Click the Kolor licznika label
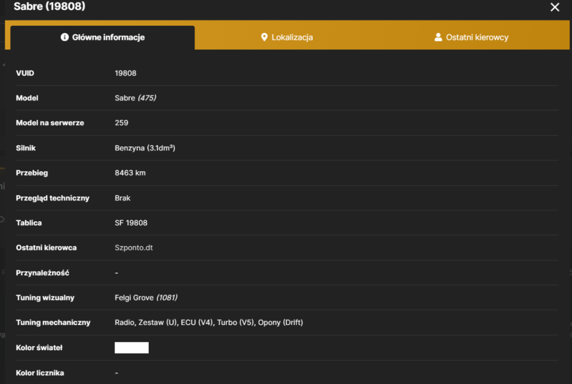Screen dimensions: 572x384 click(x=40, y=373)
